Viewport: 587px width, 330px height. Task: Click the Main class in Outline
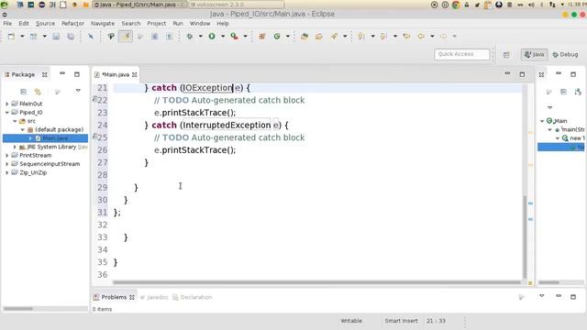(x=560, y=121)
